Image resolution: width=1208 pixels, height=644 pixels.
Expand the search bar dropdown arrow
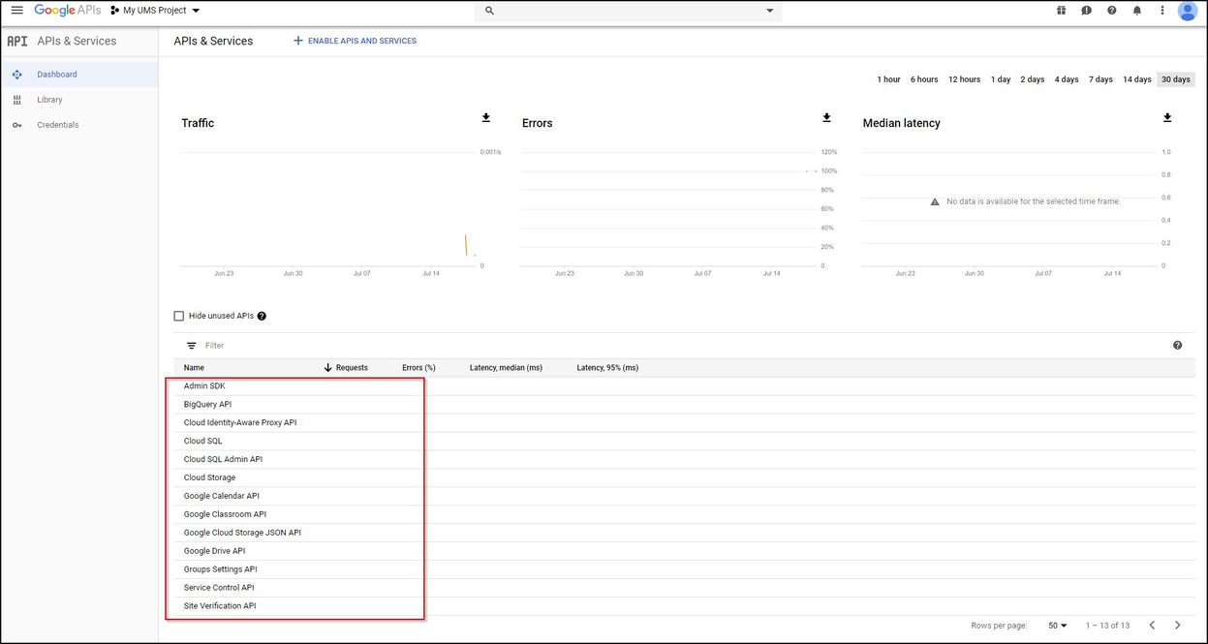(770, 11)
